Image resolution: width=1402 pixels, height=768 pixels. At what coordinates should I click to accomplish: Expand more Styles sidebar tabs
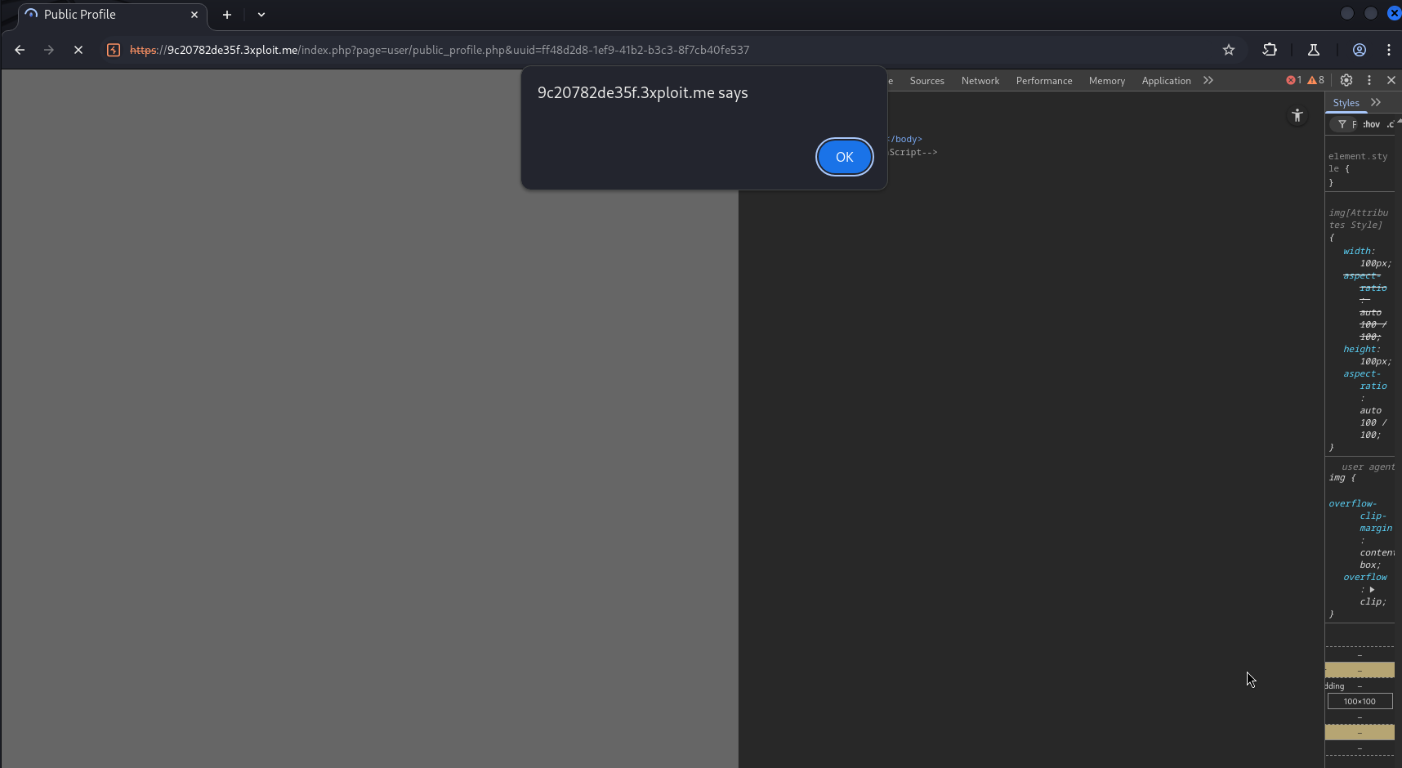[x=1376, y=102]
